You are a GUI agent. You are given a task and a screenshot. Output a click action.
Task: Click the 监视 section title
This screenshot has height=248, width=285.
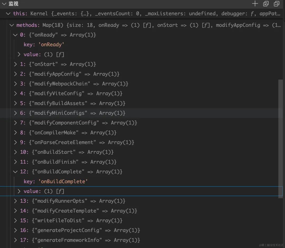pyautogui.click(x=13, y=4)
